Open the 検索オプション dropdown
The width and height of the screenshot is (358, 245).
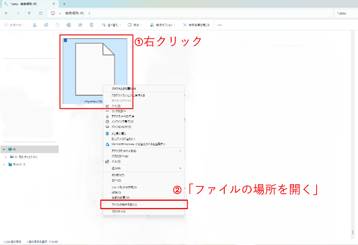163,25
